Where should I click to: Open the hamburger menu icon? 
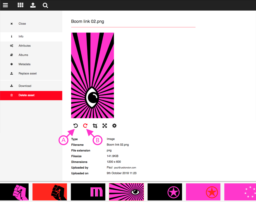point(5,5)
